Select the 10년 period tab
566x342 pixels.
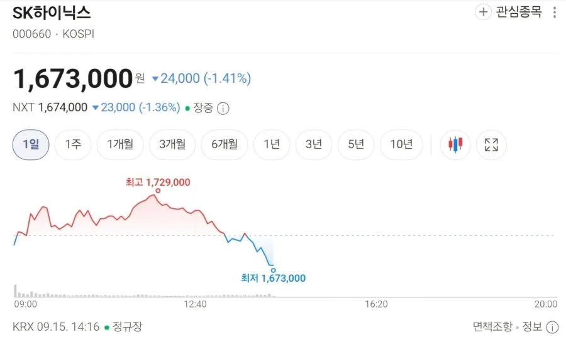coord(401,145)
